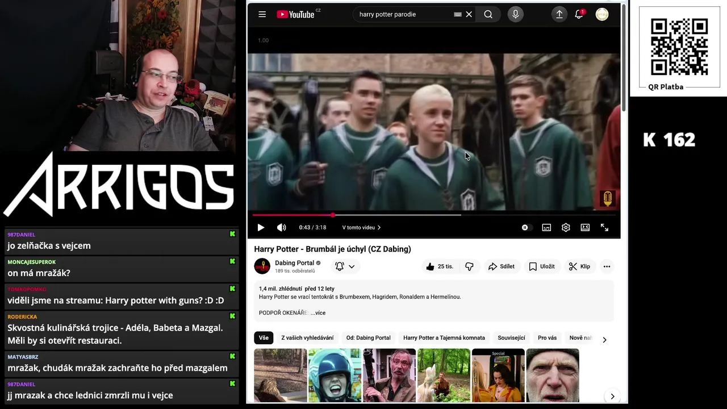
Task: Show more filter chips with right arrow
Action: [604, 339]
